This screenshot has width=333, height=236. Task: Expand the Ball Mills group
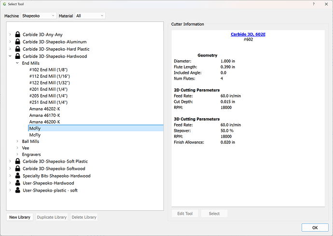click(17, 141)
